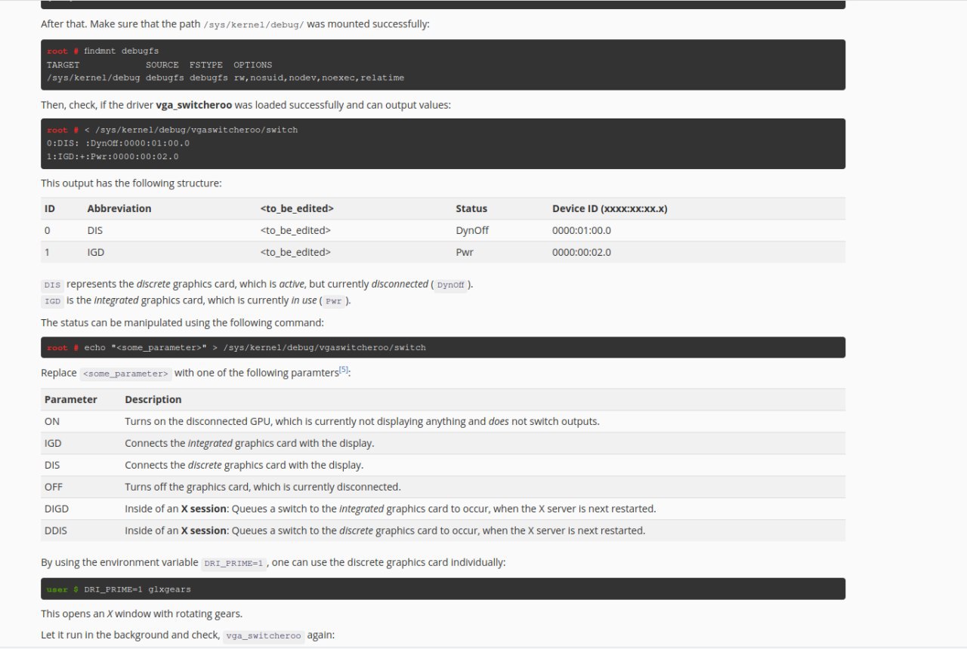Click '<to_be_edited>' cell in the DynOff row
967x649 pixels.
295,230
